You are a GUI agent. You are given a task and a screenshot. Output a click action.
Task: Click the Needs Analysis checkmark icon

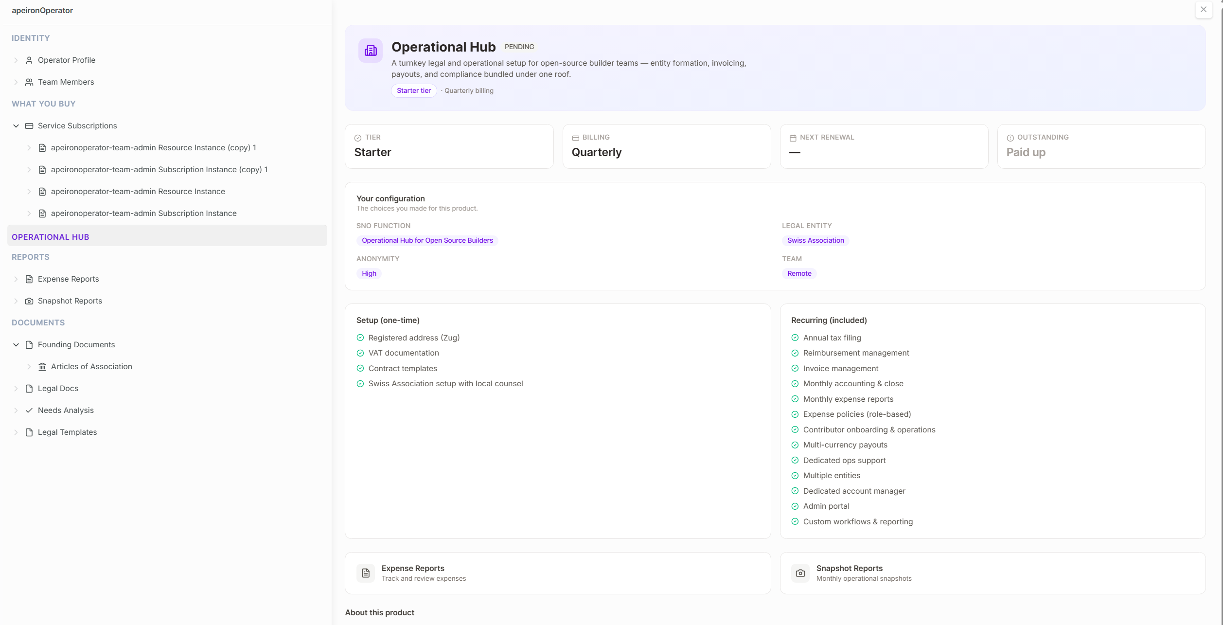pos(29,411)
